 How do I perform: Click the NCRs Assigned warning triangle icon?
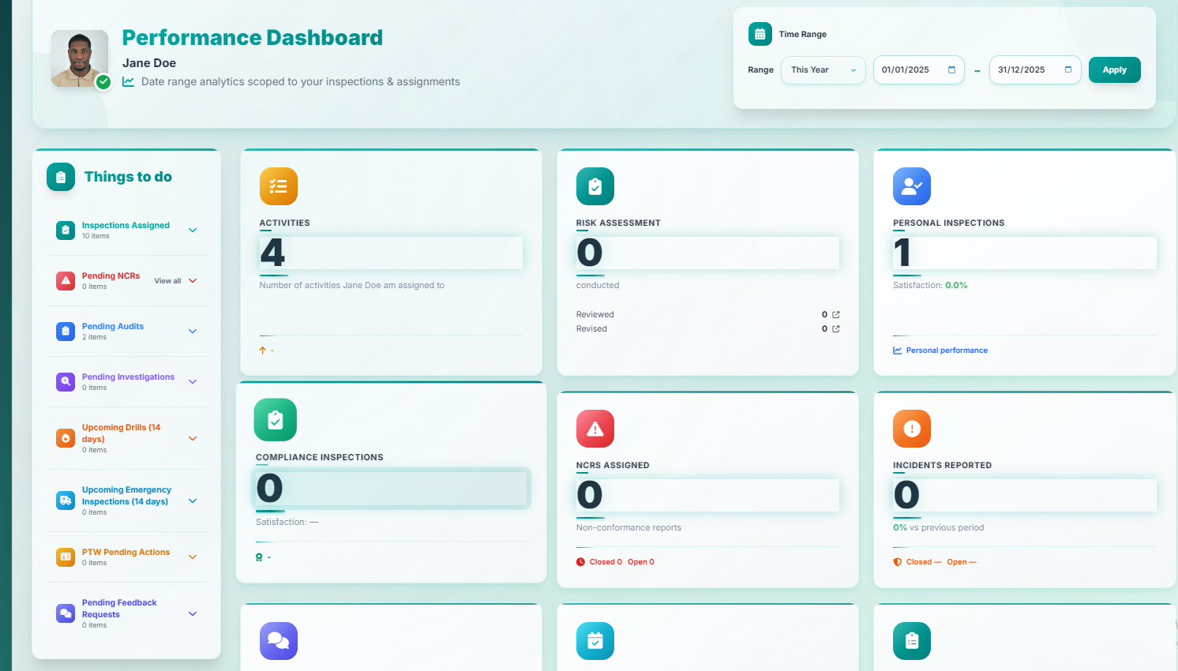(595, 429)
